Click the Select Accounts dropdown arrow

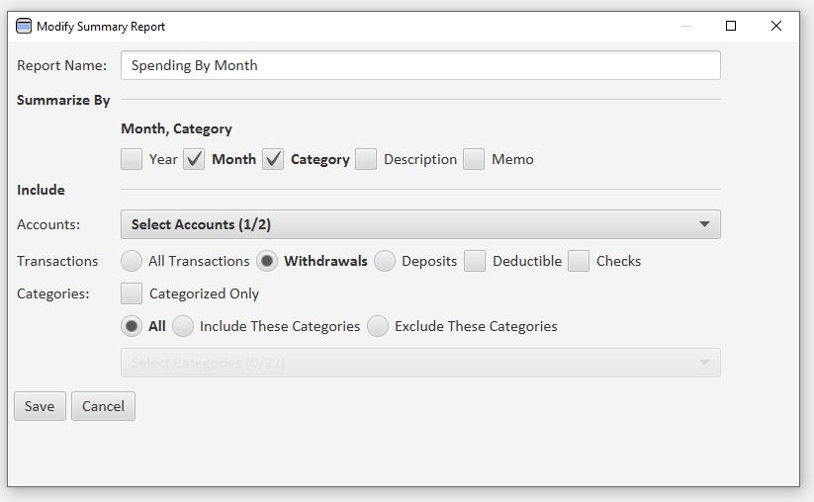pos(704,224)
